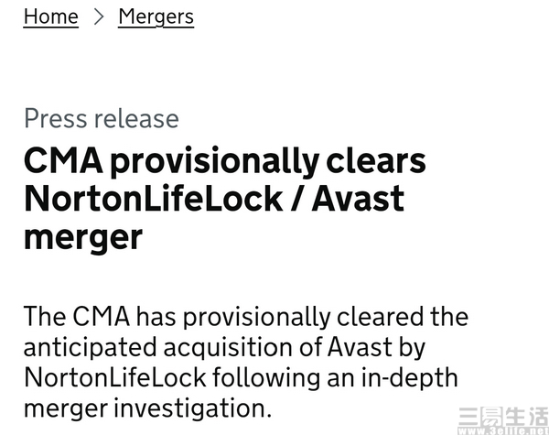This screenshot has height=435, width=549.
Task: Go to the Mergers breadcrumb link
Action: (x=156, y=16)
